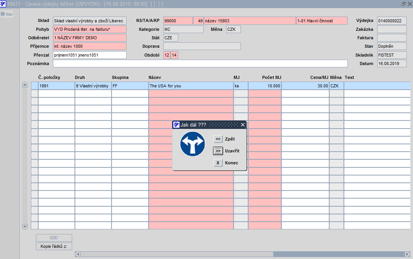The width and height of the screenshot is (413, 259).
Task: Select the Nav radio button
Action: coord(3,14)
